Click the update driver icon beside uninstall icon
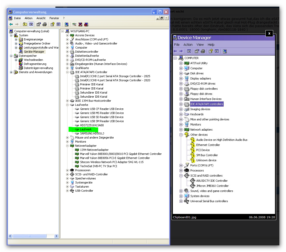The height and width of the screenshot is (252, 286). [x=74, y=24]
